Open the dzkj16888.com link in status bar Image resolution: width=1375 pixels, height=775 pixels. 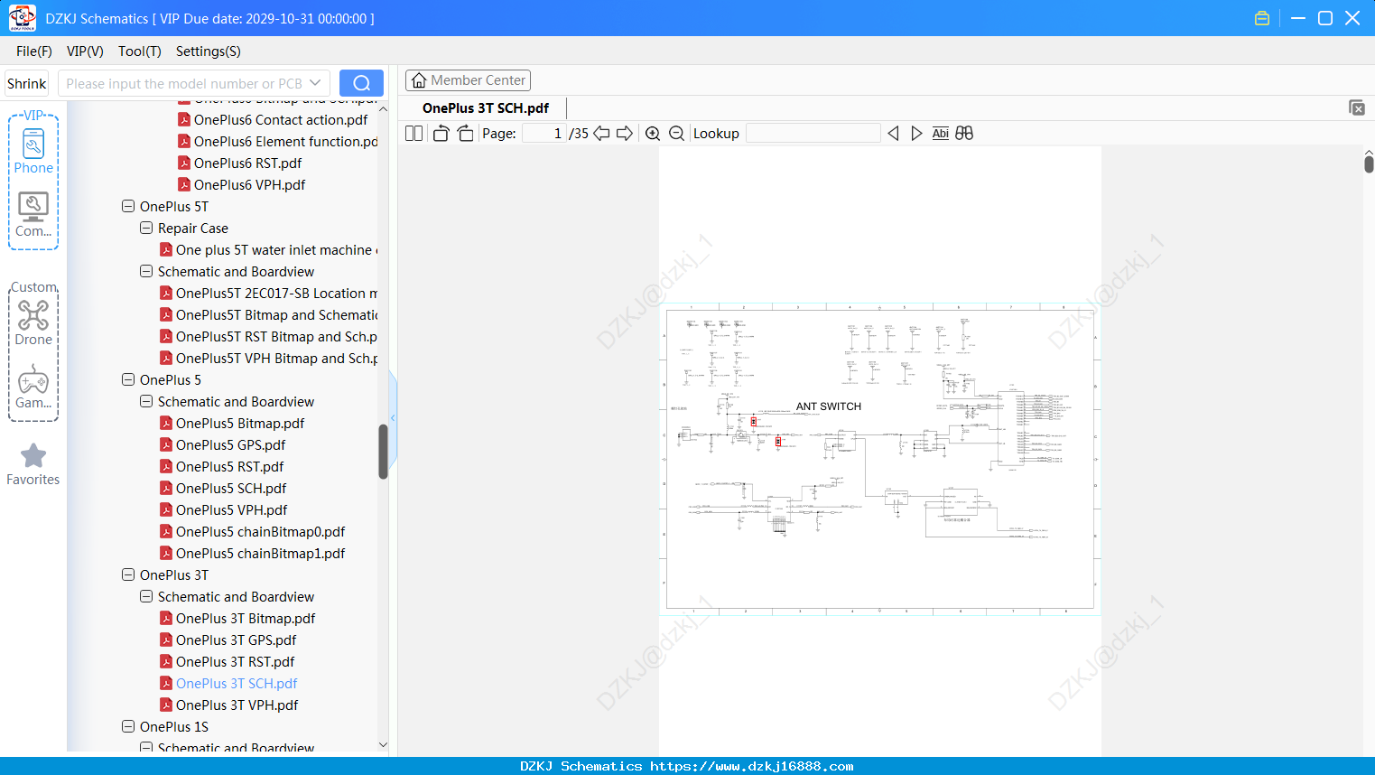tap(752, 766)
